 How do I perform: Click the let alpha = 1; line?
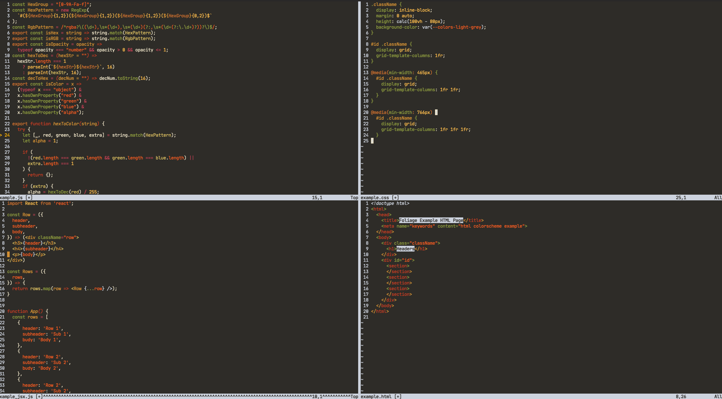click(40, 141)
